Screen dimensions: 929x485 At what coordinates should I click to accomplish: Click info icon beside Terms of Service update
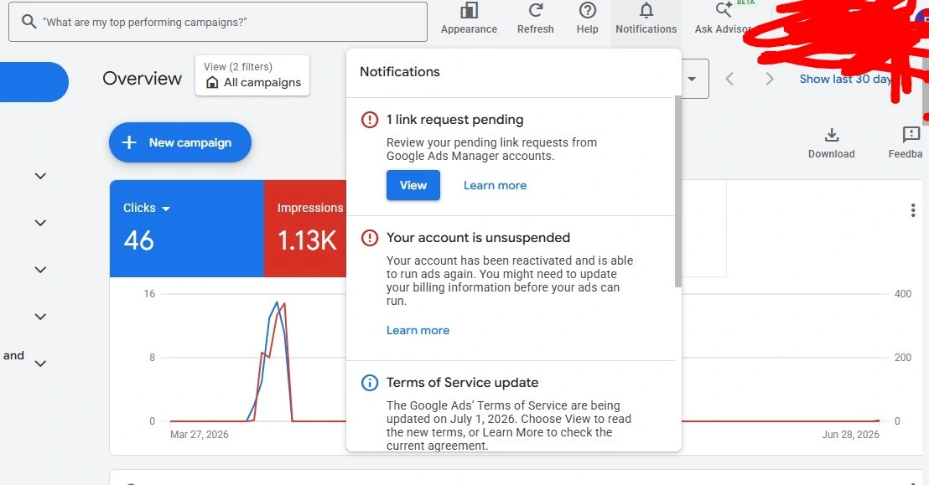click(369, 383)
